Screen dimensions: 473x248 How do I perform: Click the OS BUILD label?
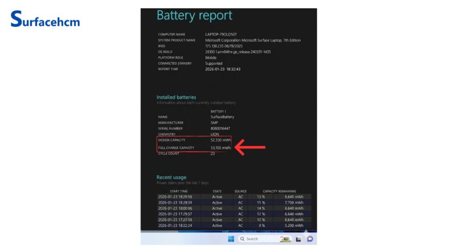pos(165,52)
